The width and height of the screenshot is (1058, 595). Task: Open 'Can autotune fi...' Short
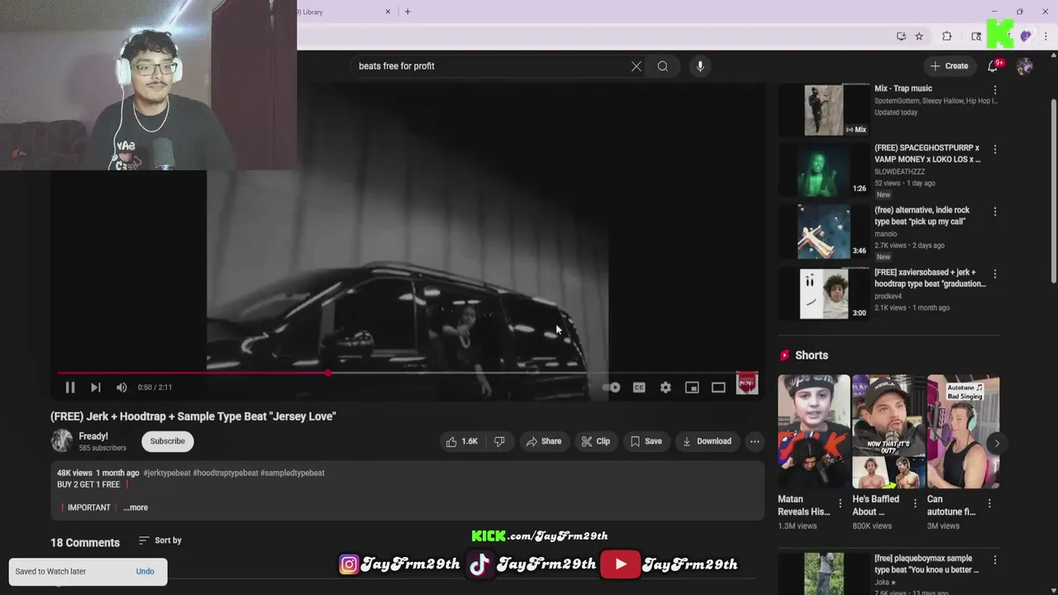tap(963, 431)
